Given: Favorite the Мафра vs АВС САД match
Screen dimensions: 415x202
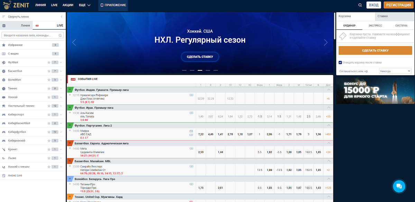Looking at the screenshot, I should 70,131.
